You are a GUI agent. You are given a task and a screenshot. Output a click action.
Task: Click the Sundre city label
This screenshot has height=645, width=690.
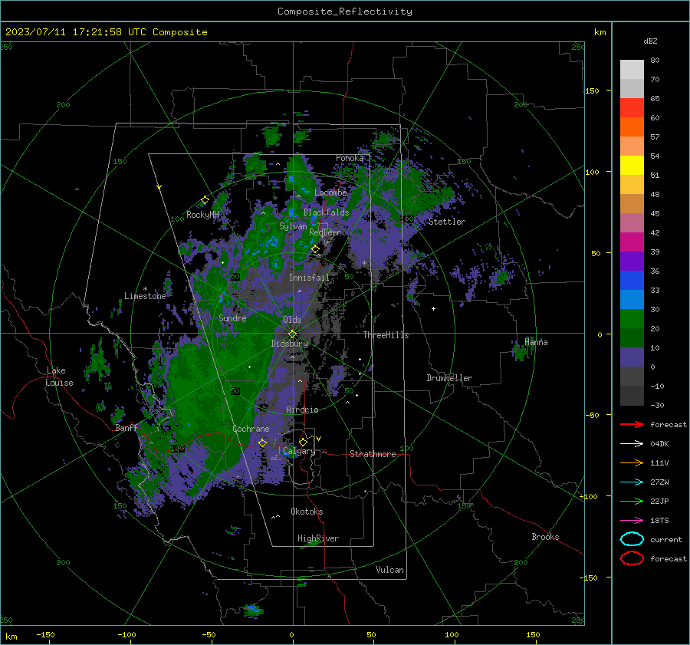point(232,318)
